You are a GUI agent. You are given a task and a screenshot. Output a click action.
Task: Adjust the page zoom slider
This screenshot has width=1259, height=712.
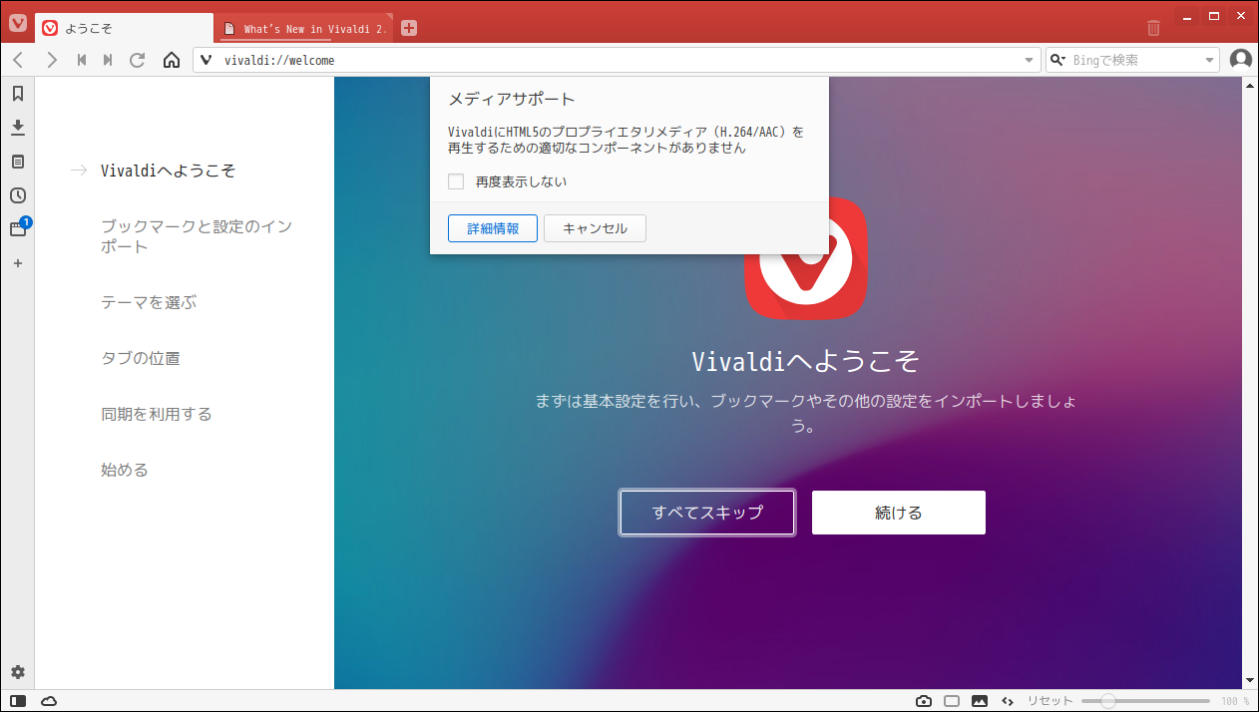point(1145,701)
